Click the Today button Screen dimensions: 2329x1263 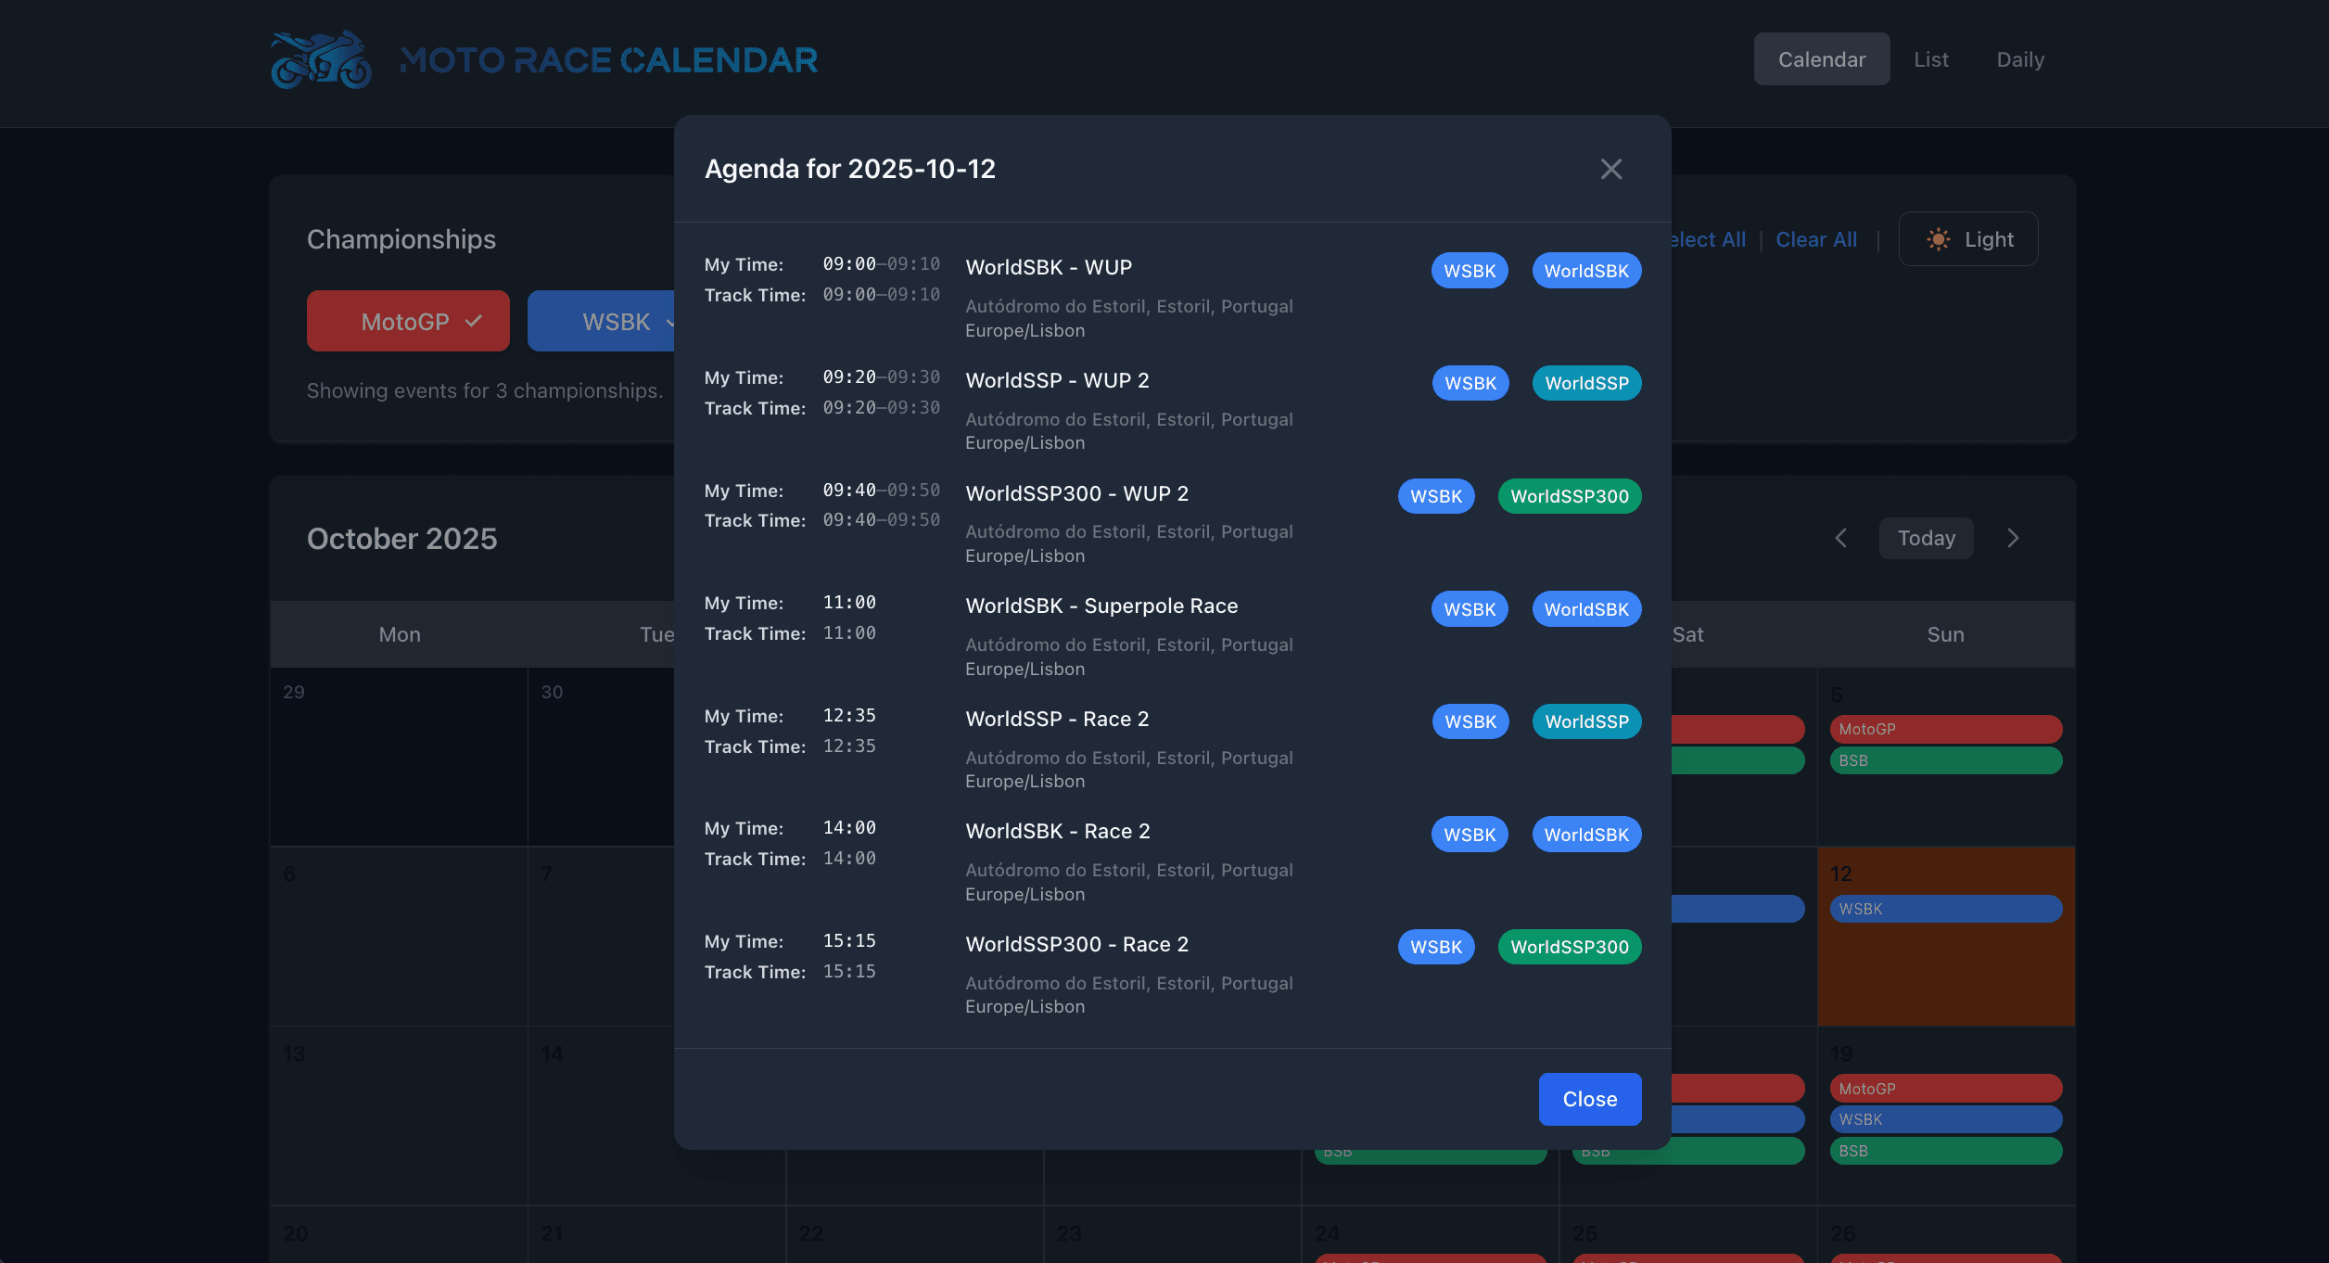1926,538
